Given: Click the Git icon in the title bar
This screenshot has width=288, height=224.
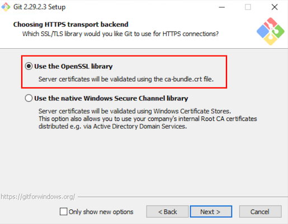Looking at the screenshot, I should [x=6, y=7].
